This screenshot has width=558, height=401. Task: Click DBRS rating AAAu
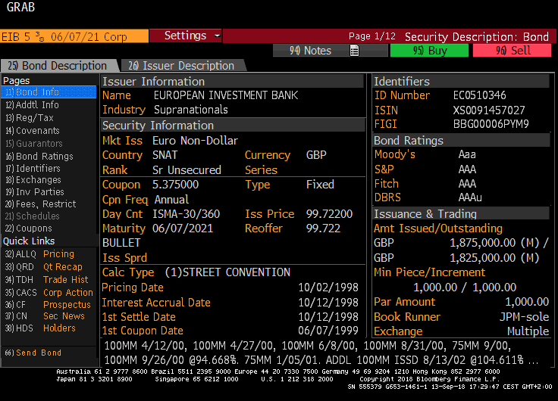(470, 197)
